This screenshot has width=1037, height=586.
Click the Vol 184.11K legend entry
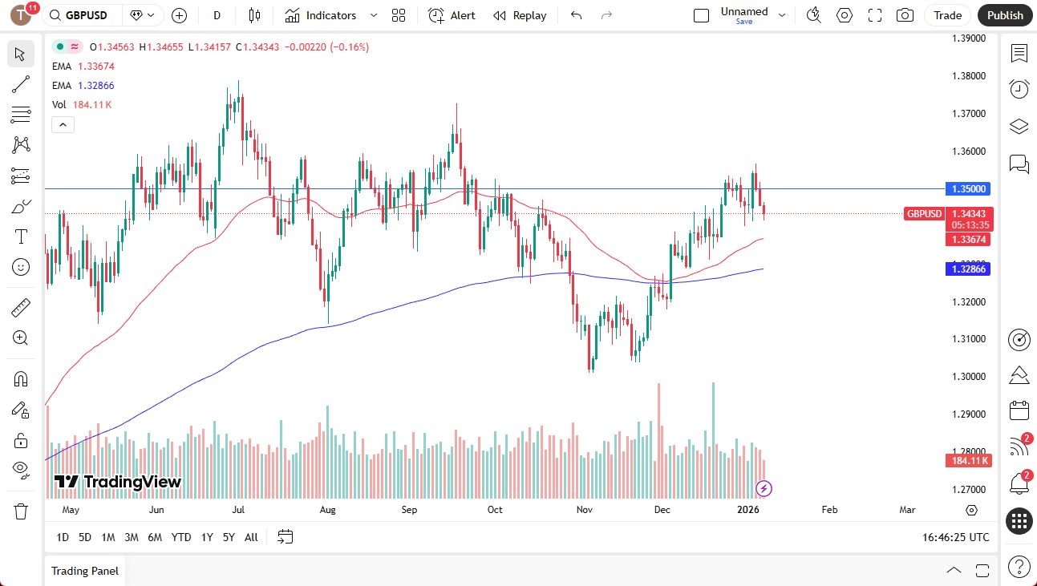82,105
